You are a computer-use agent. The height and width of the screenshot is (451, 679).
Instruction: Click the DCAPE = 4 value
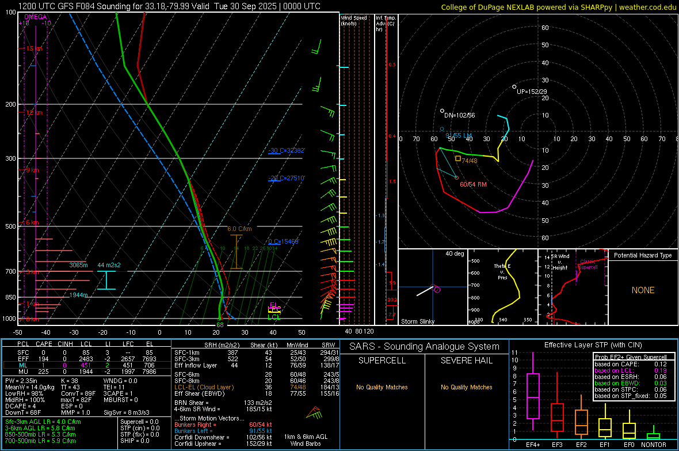[20, 406]
